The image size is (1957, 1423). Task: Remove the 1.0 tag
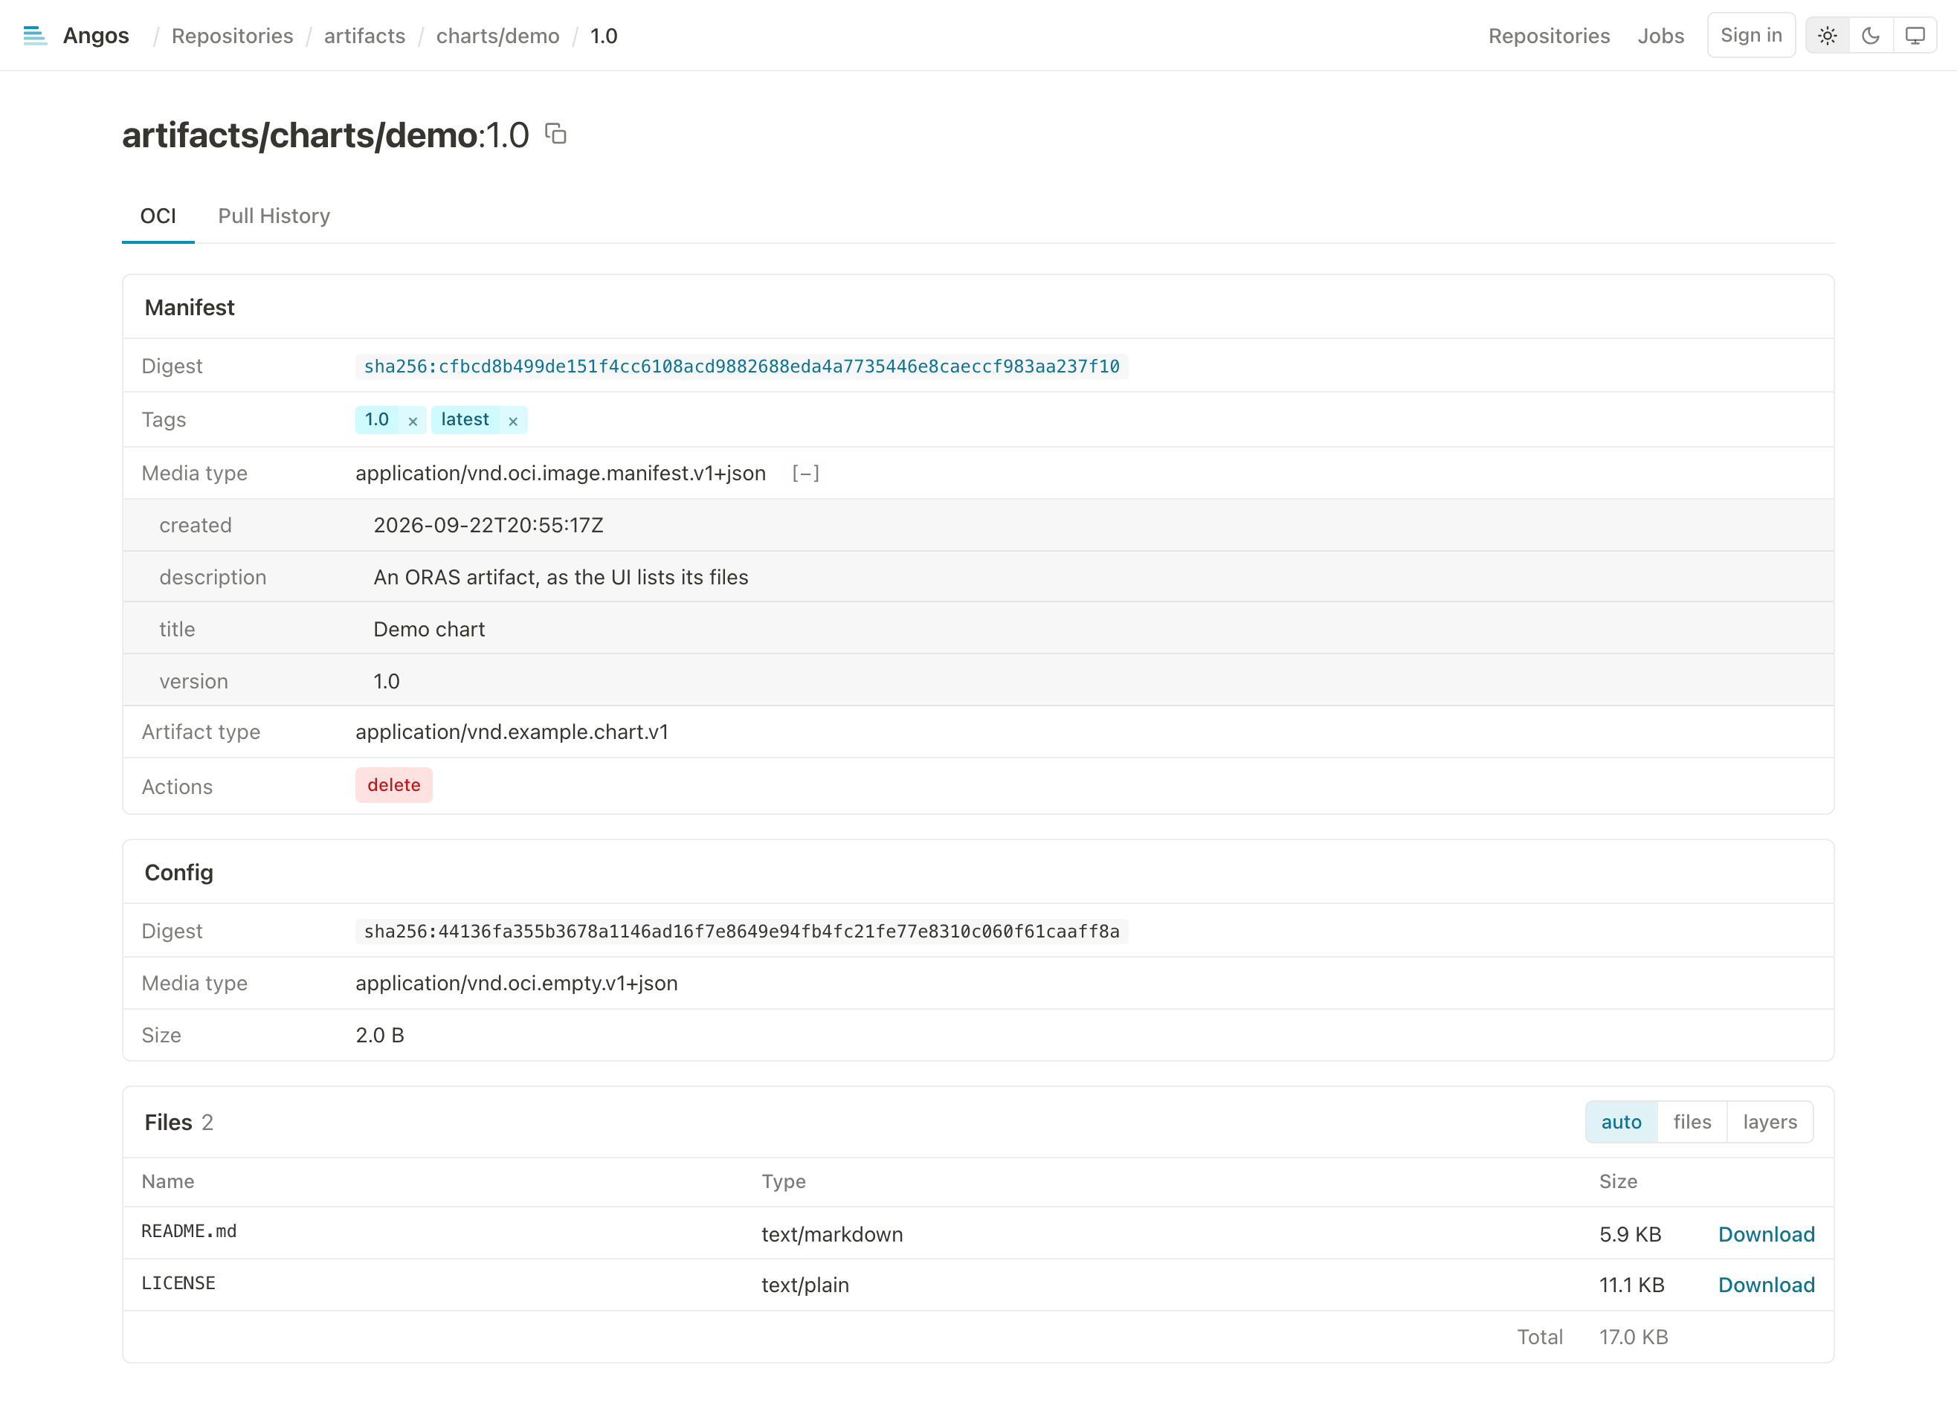click(413, 421)
